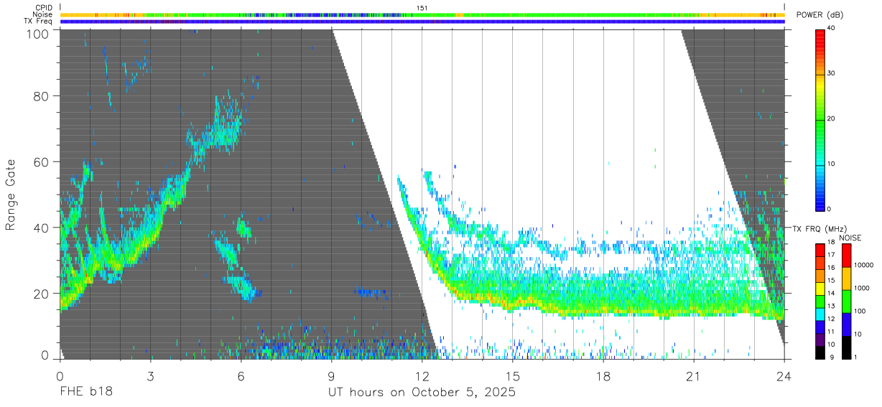This screenshot has width=882, height=407.
Task: Click the TX frequency scale label '9'
Action: (832, 357)
